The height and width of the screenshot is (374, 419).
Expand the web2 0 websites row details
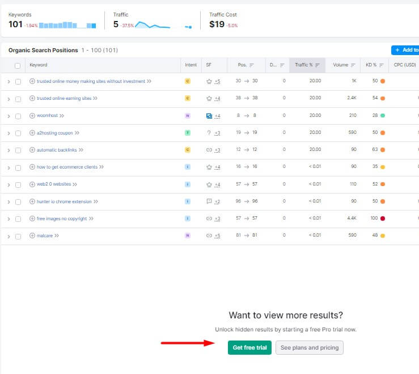[9, 185]
